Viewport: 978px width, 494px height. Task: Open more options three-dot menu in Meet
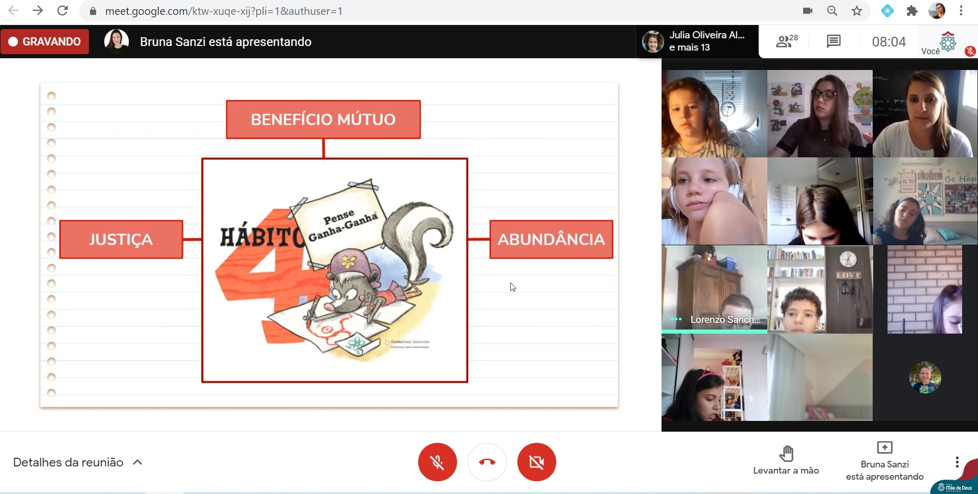tap(957, 462)
